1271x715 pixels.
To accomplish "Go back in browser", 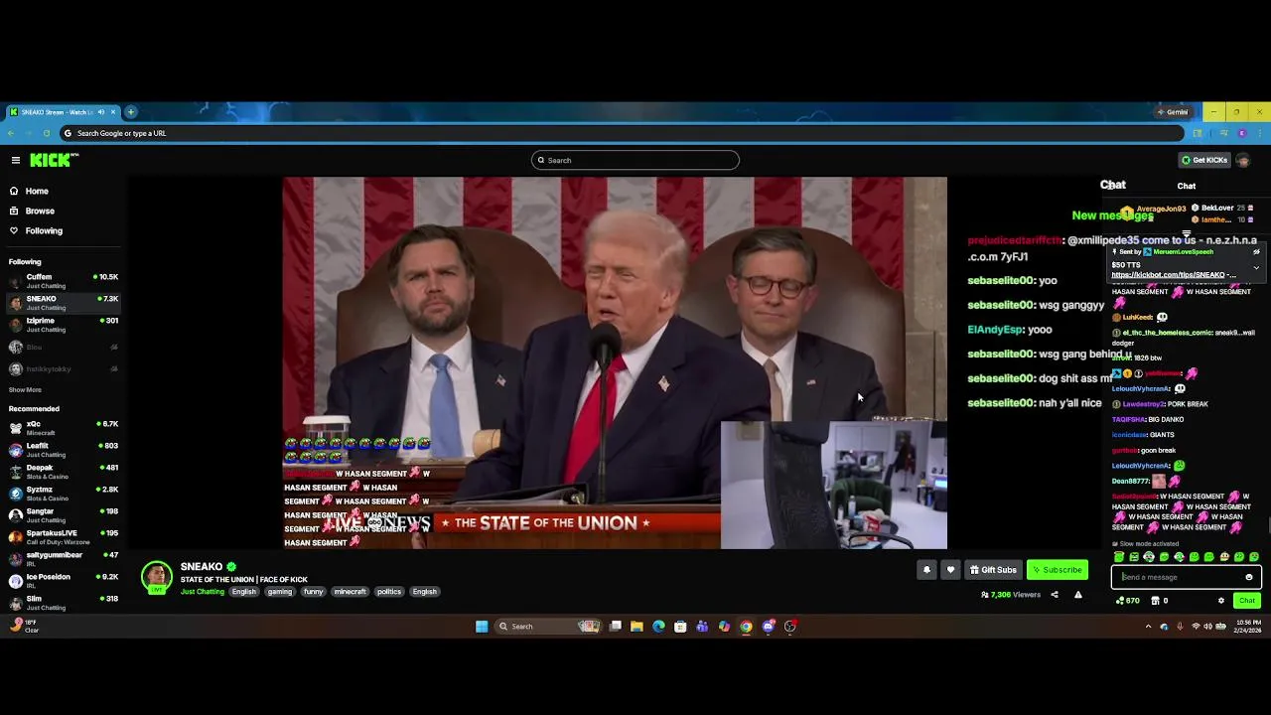I will click(11, 133).
